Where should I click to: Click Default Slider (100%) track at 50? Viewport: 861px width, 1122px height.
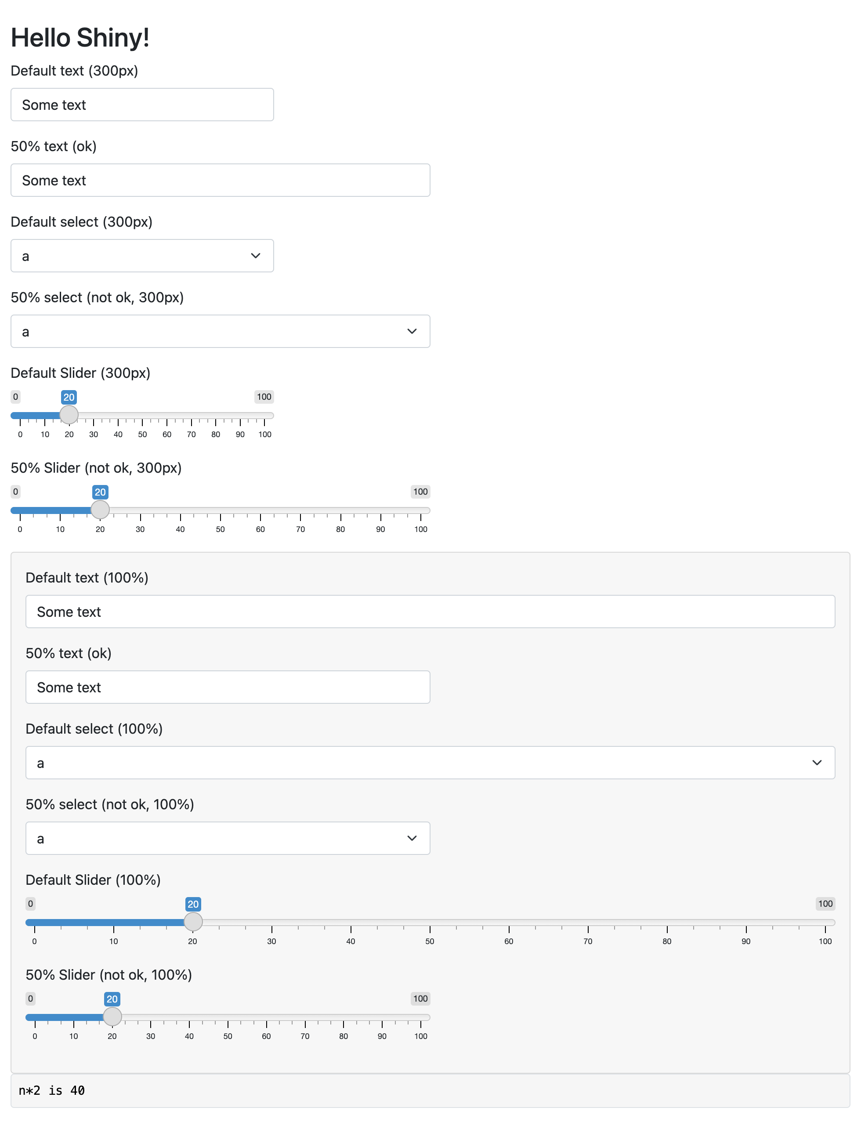(x=430, y=922)
